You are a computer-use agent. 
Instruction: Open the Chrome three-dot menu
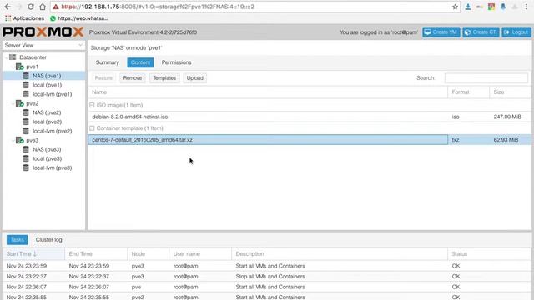click(526, 7)
